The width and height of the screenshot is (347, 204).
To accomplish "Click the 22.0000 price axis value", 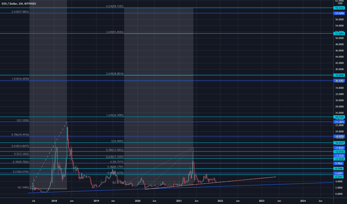I will (x=339, y=125).
